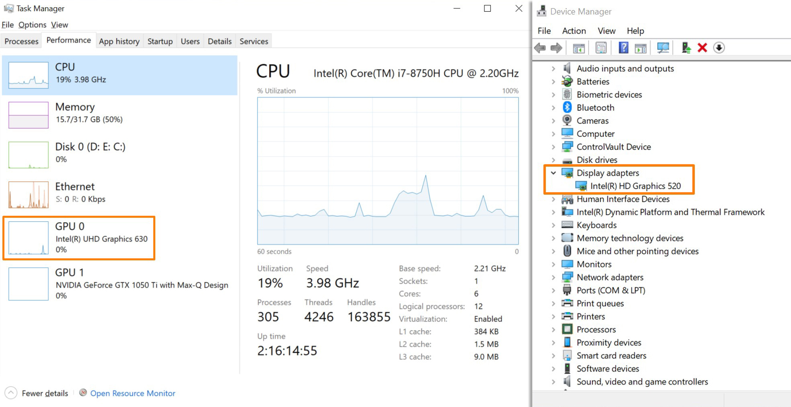This screenshot has height=407, width=791.
Task: Uninstall device using the red X icon
Action: pos(702,47)
